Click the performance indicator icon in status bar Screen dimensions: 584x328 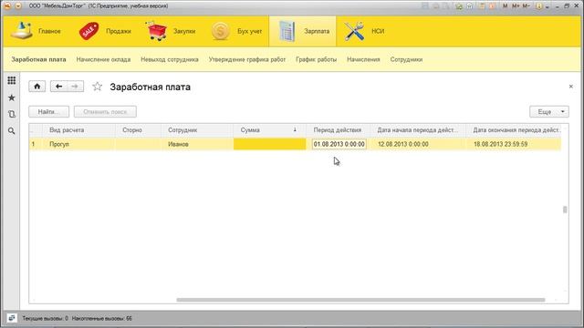(12, 318)
